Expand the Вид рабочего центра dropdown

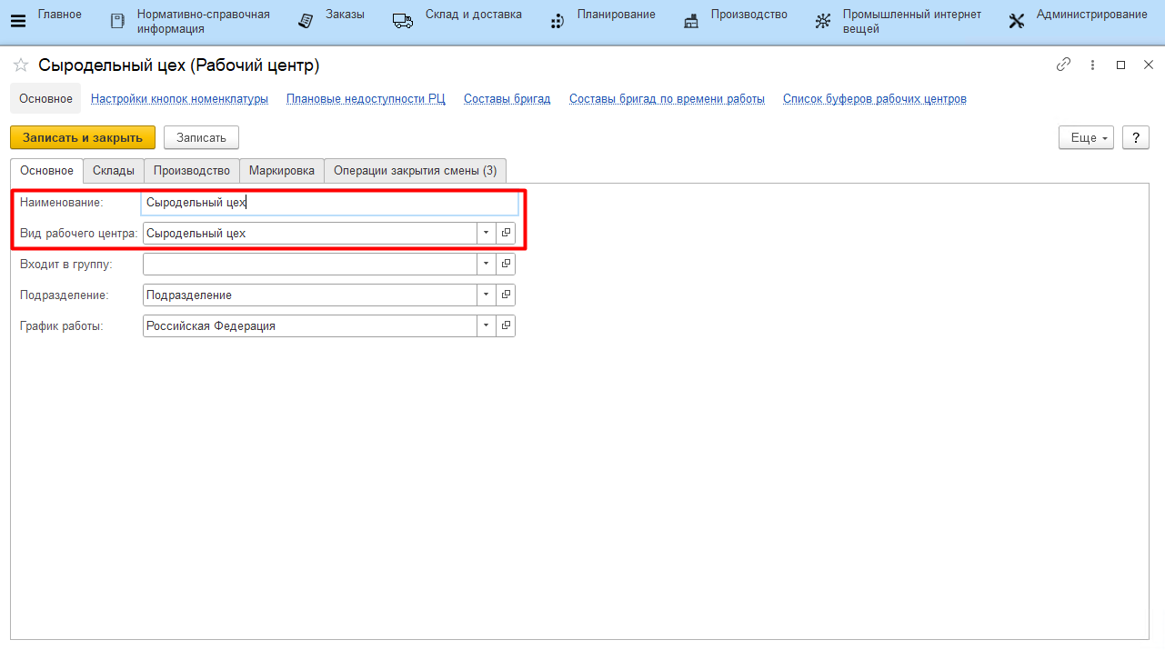(486, 234)
